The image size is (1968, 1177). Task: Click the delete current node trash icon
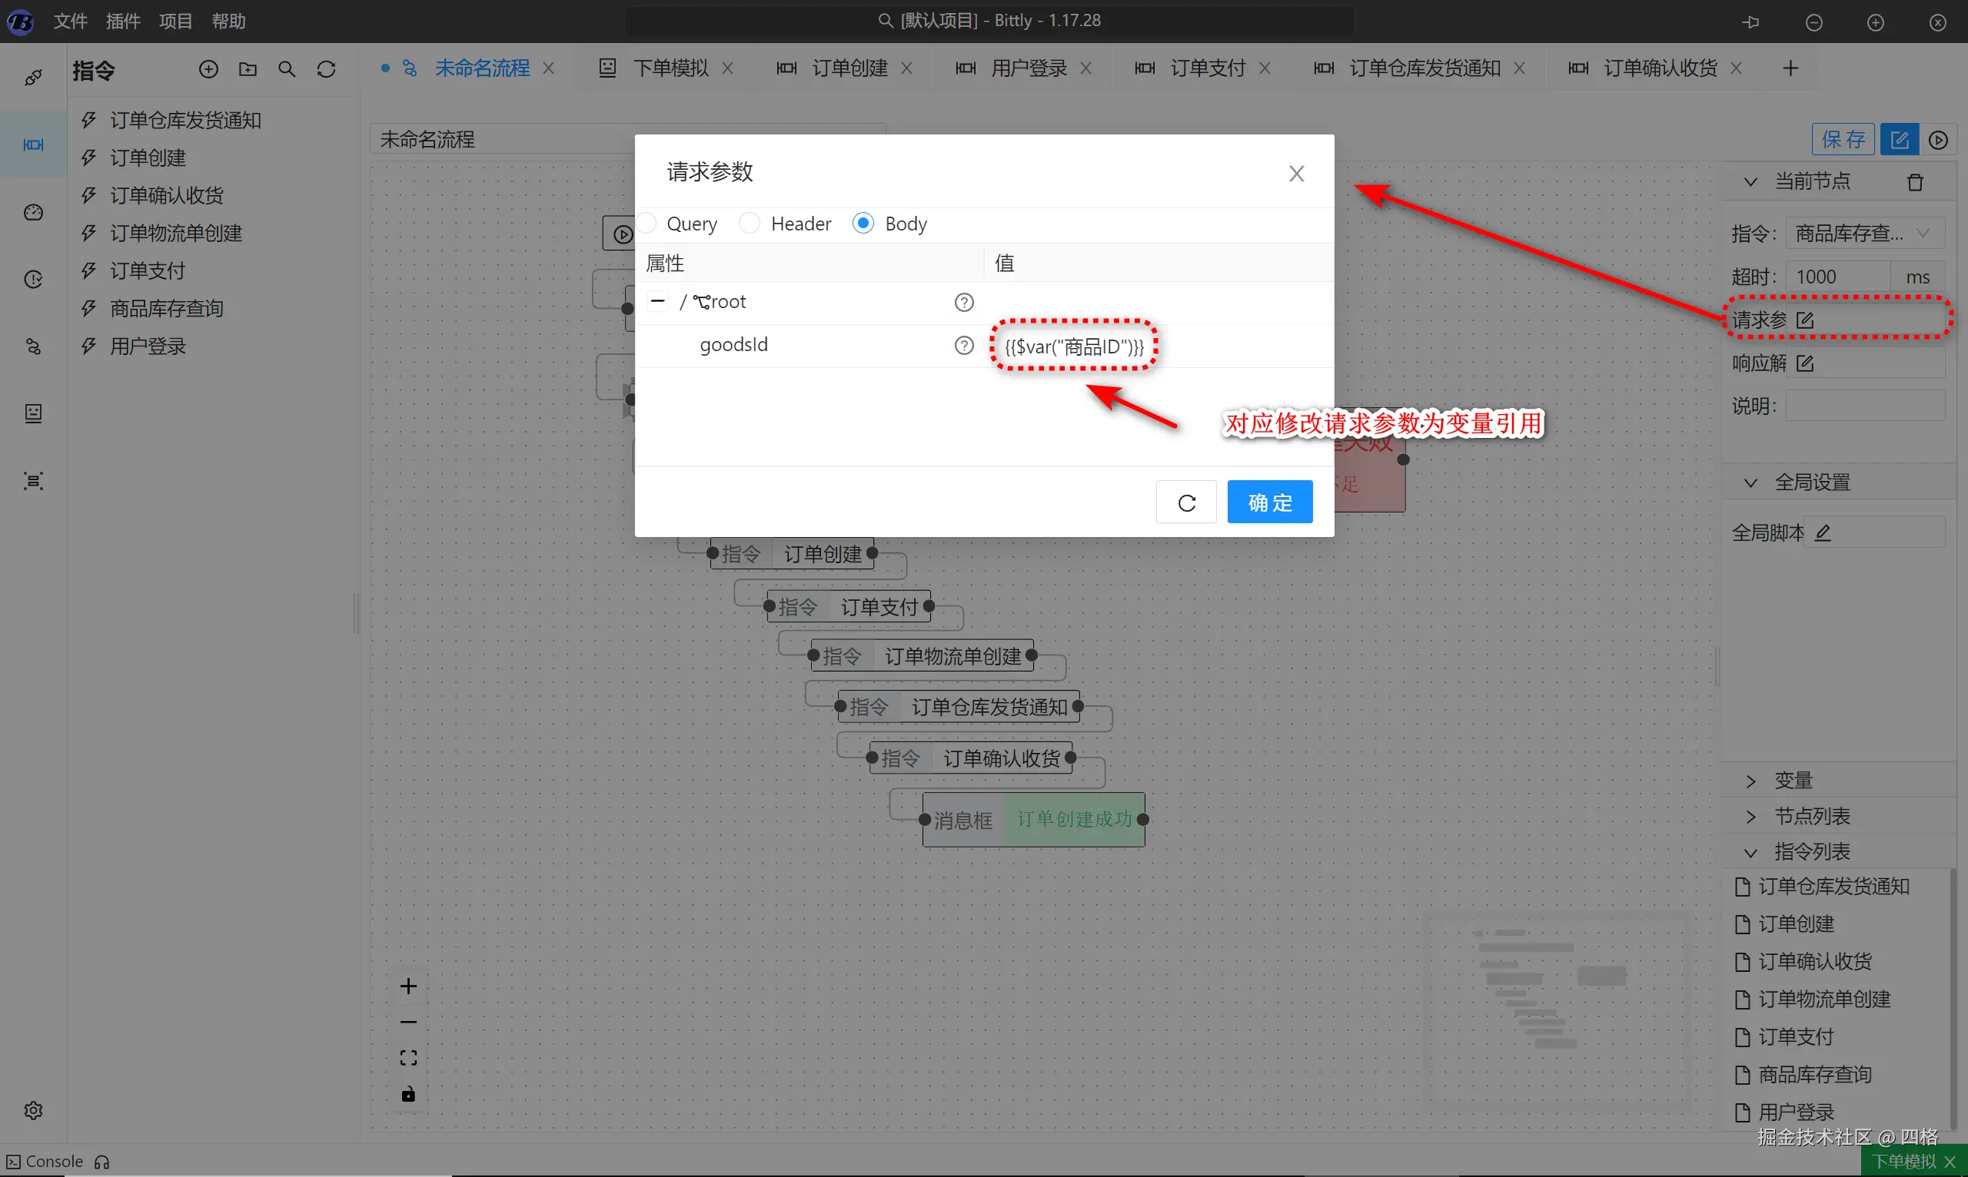(1915, 182)
